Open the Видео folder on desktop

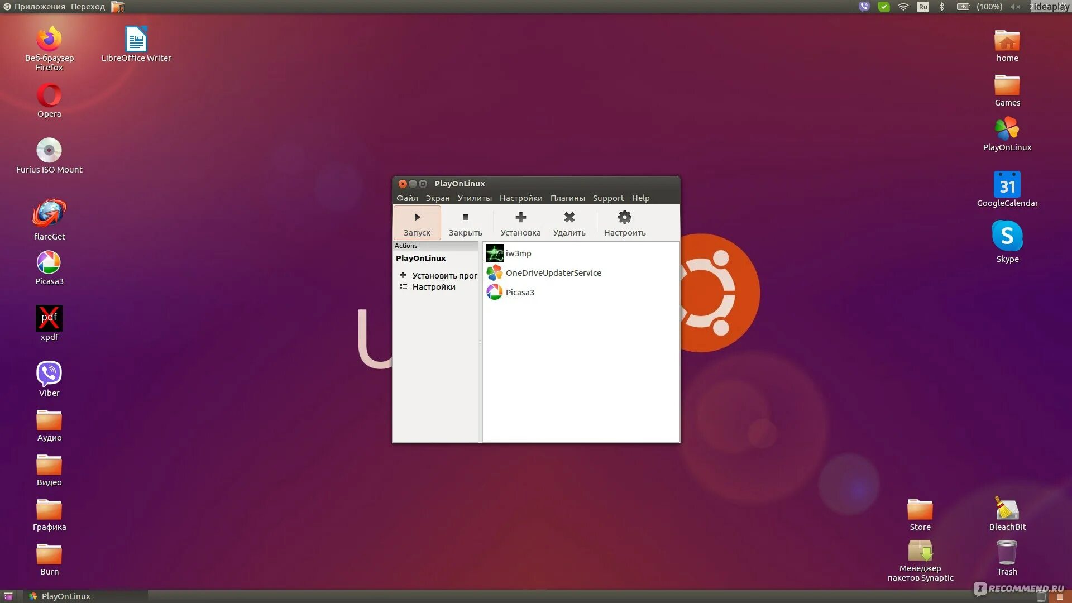tap(49, 470)
